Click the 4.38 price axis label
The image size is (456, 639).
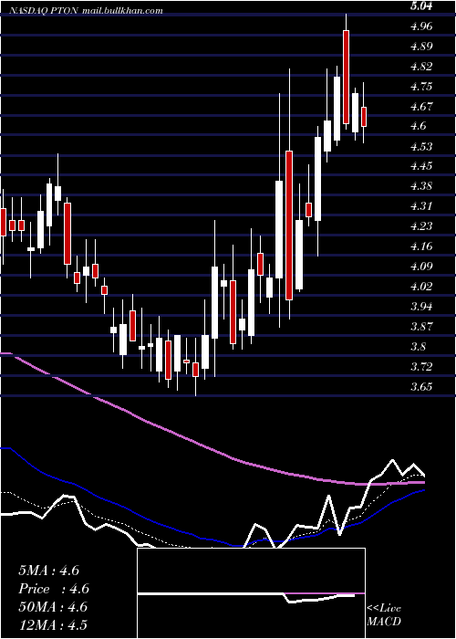[x=421, y=186]
